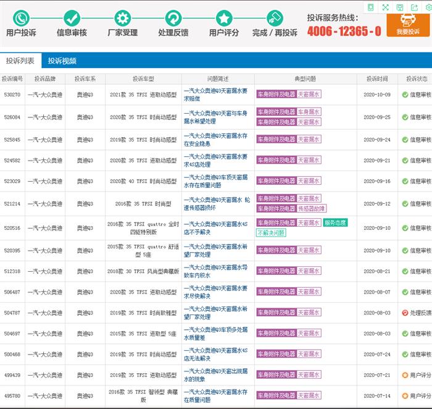Click the fullscreen expand arrows icon
Image resolution: width=432 pixels, height=409 pixels.
(x=386, y=7)
